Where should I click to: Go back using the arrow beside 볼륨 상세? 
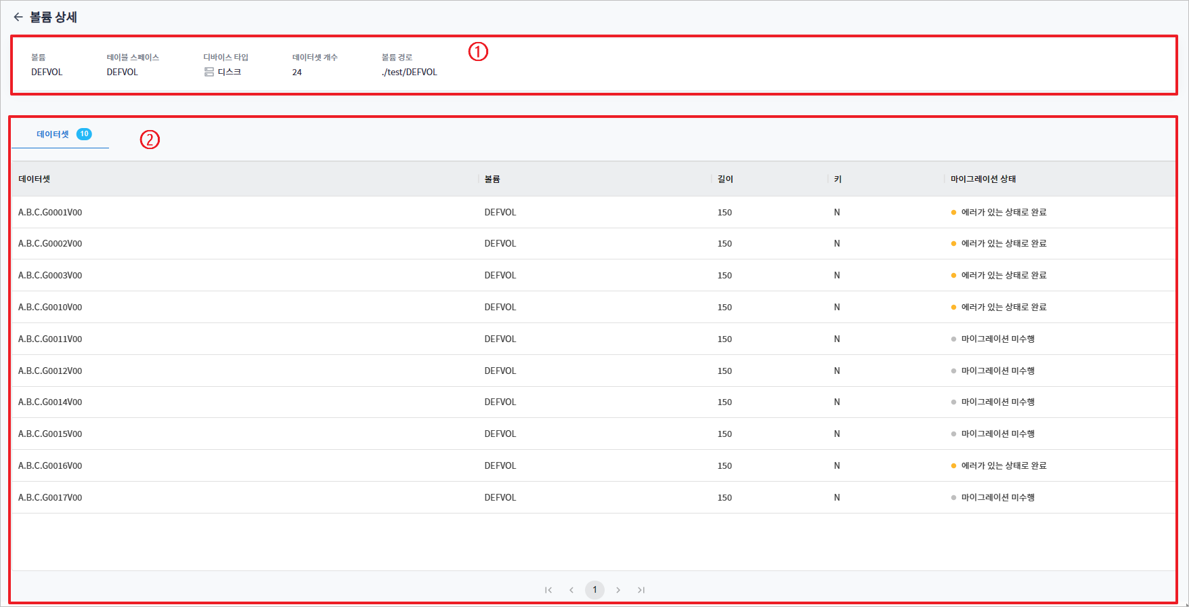point(18,17)
